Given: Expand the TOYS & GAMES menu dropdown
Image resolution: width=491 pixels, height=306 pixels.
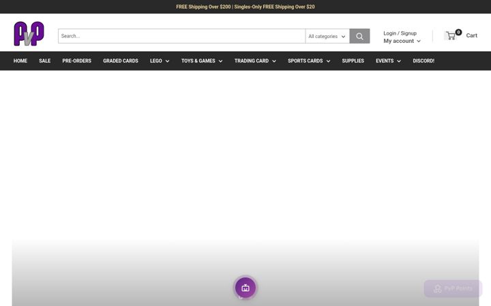Looking at the screenshot, I should (x=202, y=61).
